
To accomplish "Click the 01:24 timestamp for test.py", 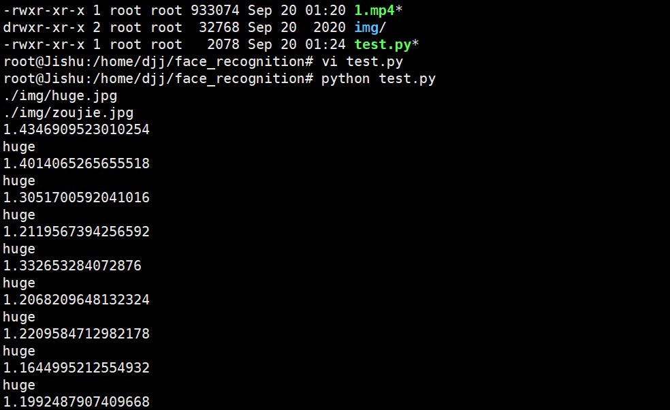I will [325, 44].
